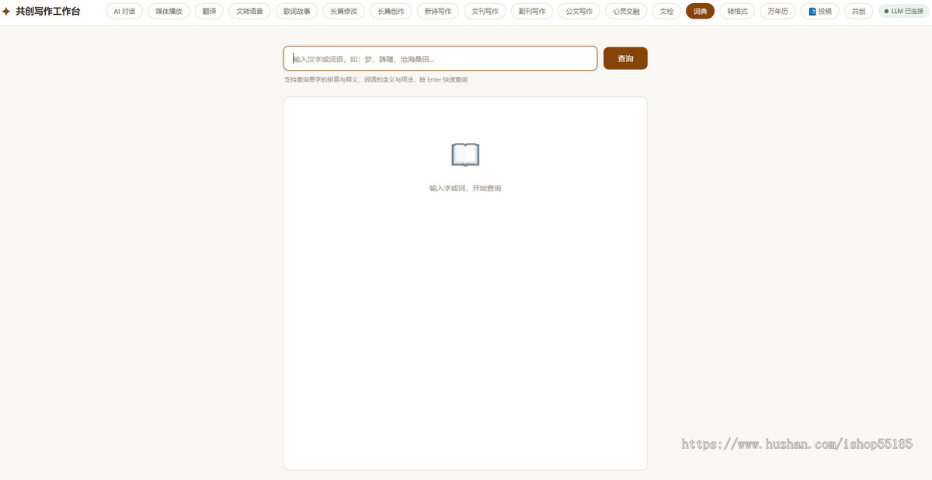Open the 文刊写作 tab
This screenshot has height=480, width=932.
[x=485, y=12]
